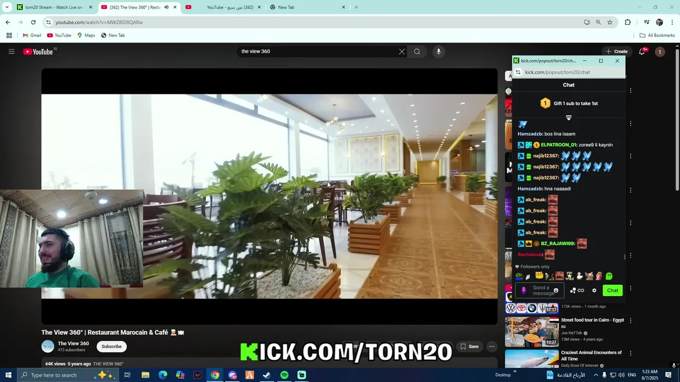Click the address bar URL
The height and width of the screenshot is (382, 680).
[99, 22]
